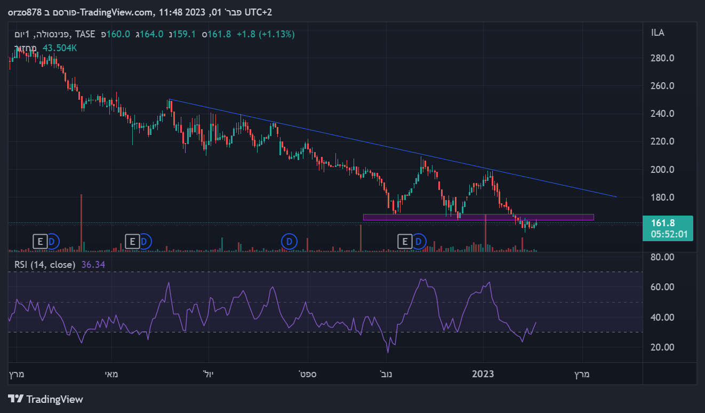Viewport: 705px width, 413px height.
Task: Click the volume value 43.504K
Action: 60,48
